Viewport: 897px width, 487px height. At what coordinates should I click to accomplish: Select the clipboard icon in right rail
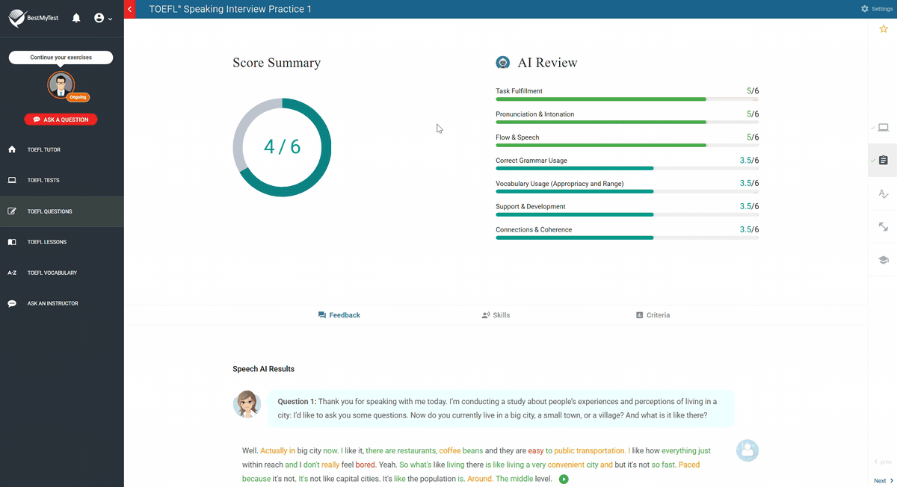coord(883,161)
